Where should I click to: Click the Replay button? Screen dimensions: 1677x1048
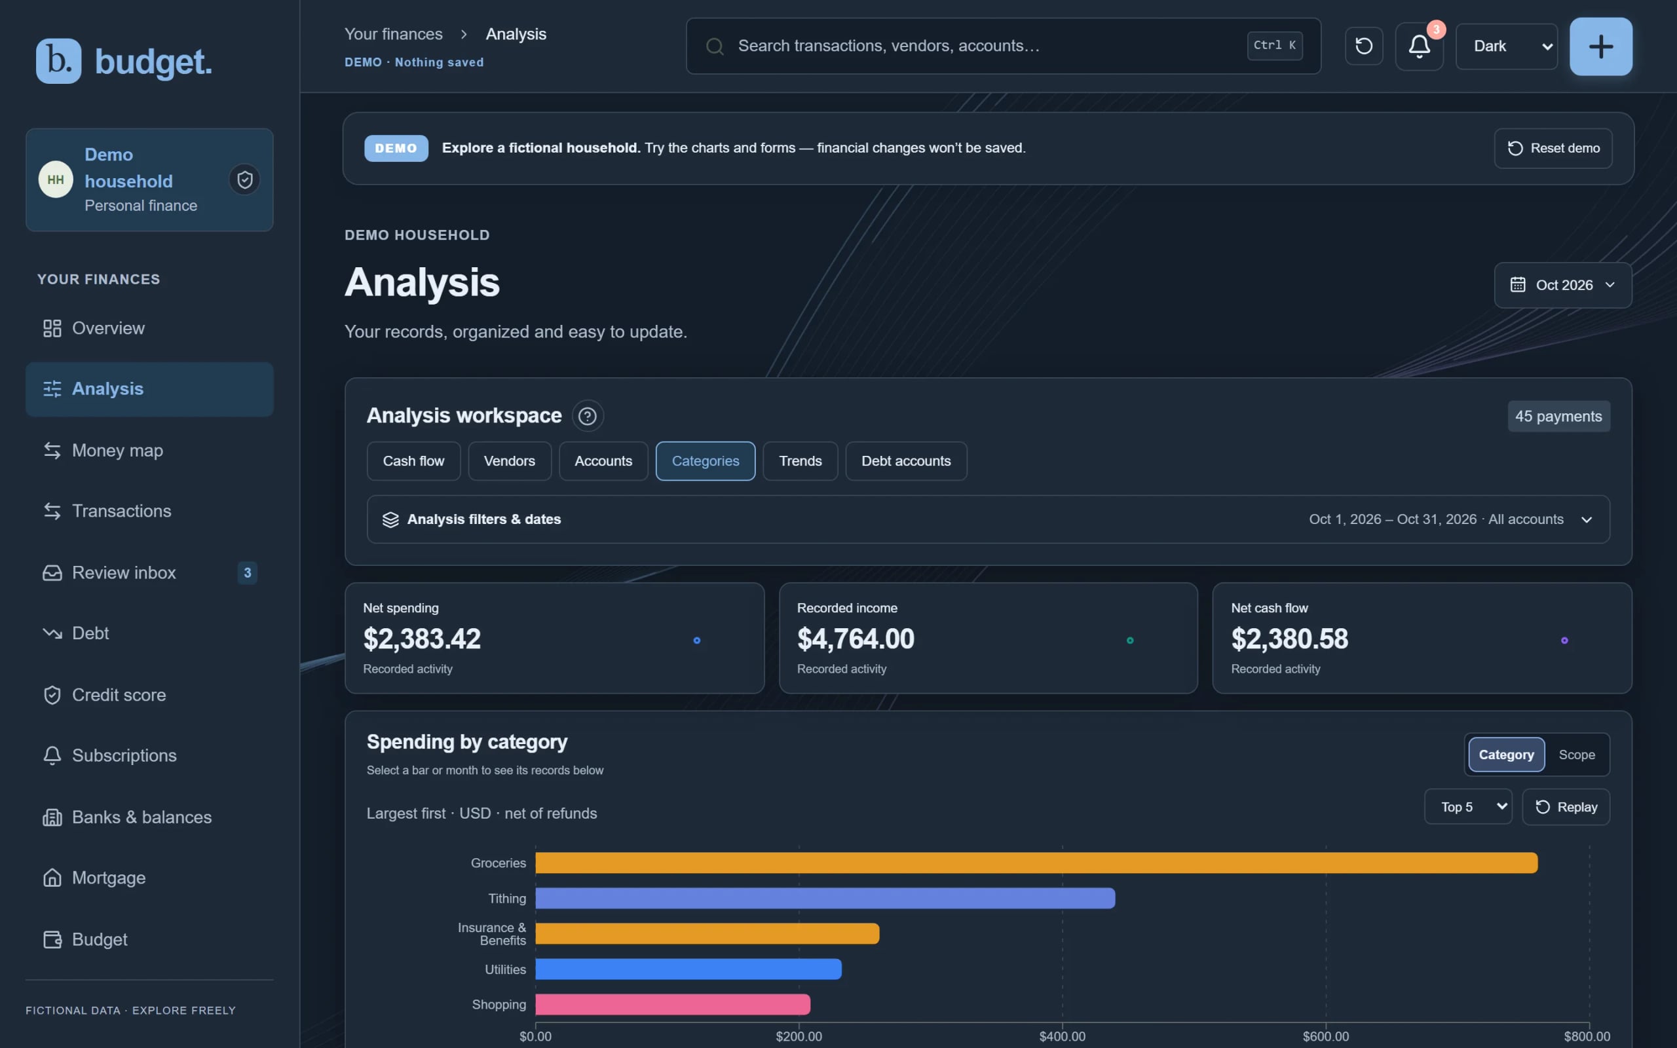click(1566, 807)
